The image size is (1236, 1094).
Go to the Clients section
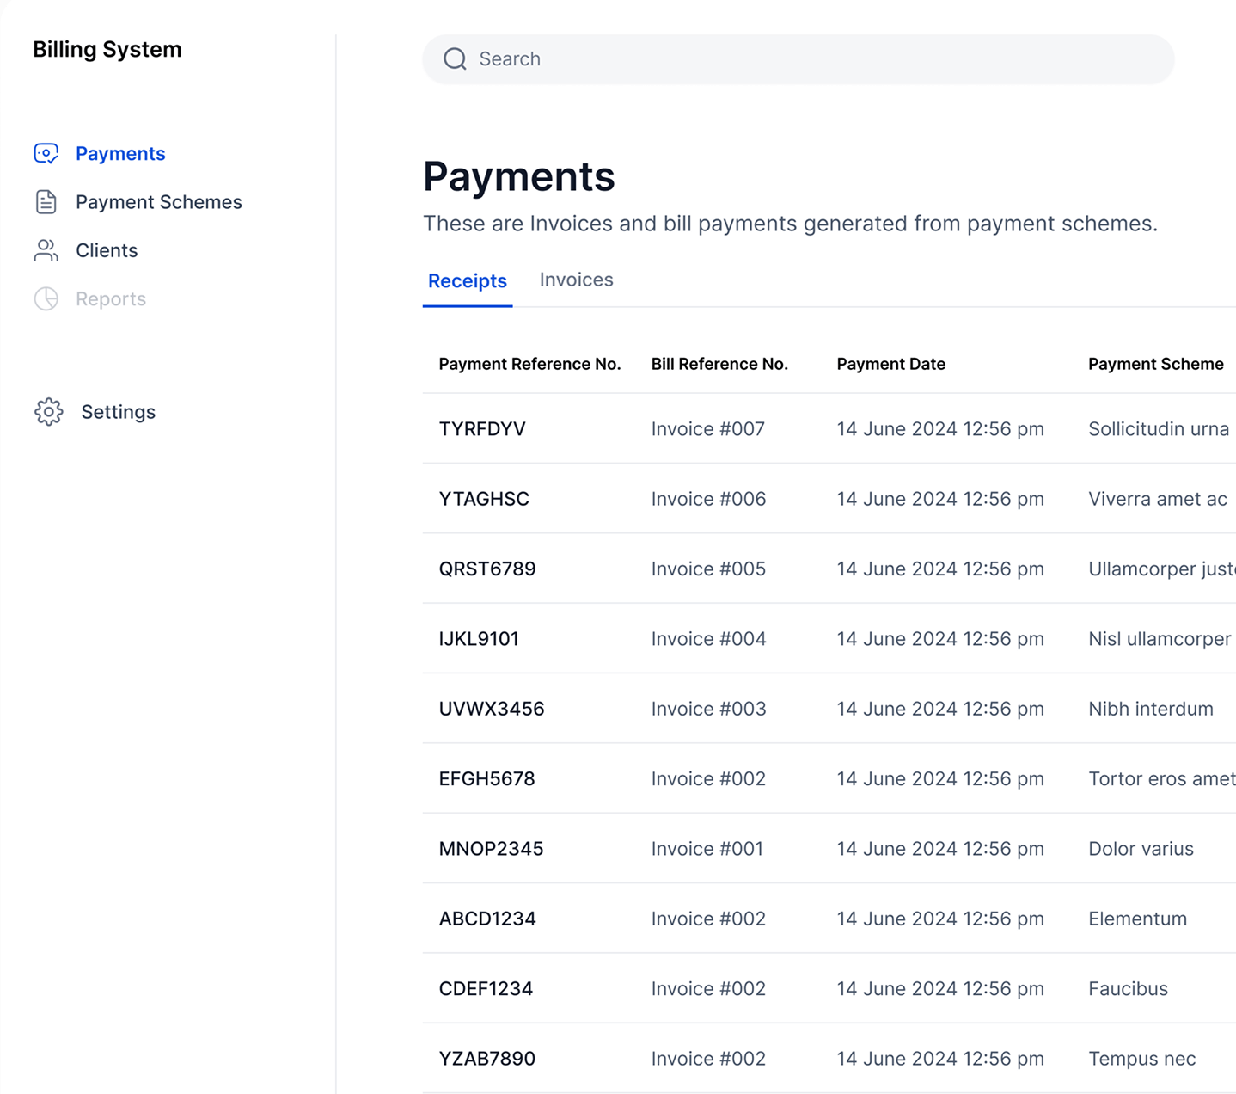point(107,250)
